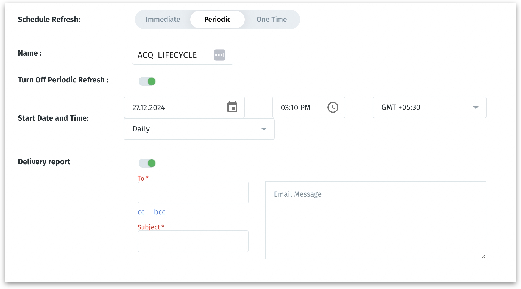Open the GMT +05:30 timezone dropdown
Screen dimensions: 521x289
click(x=429, y=107)
